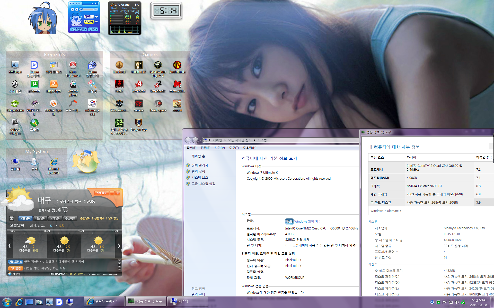Adjust the SBS Radio volume slider knob
The image size is (494, 308).
tap(94, 9)
